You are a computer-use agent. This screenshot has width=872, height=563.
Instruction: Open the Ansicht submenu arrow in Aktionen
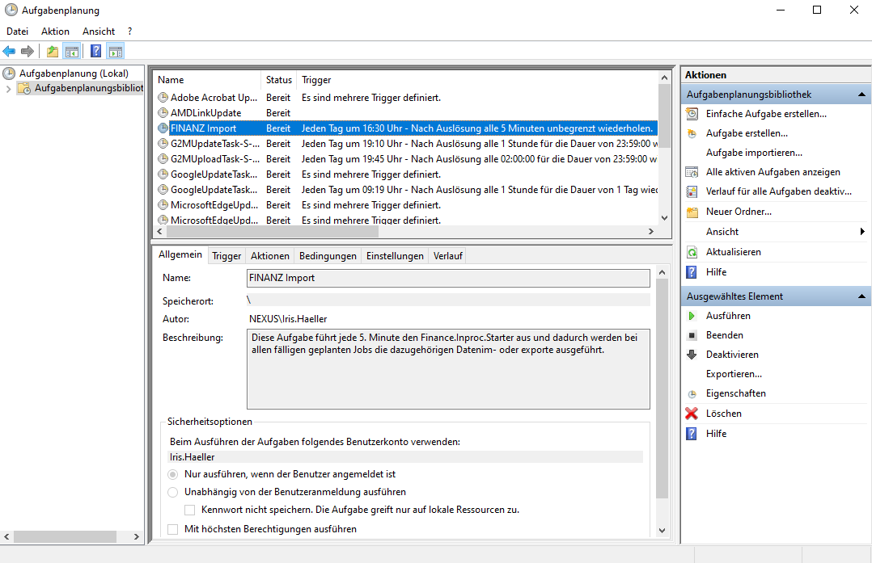(862, 232)
